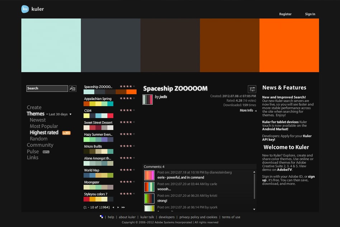Open the Register link
The width and height of the screenshot is (340, 227).
[285, 14]
